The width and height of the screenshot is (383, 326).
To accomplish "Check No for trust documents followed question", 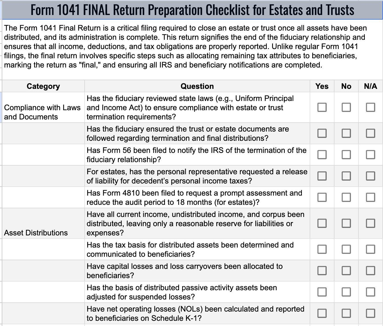I will click(346, 133).
